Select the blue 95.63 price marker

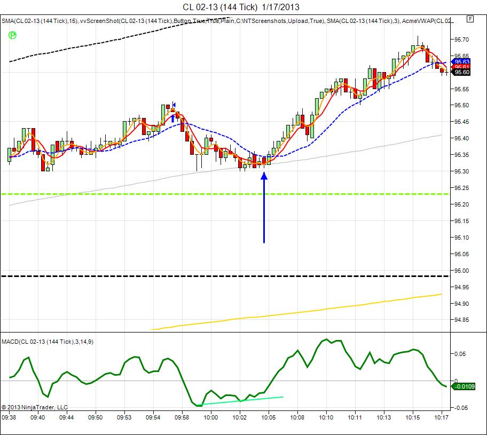pos(461,62)
